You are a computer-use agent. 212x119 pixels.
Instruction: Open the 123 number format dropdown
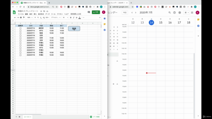coord(47,18)
